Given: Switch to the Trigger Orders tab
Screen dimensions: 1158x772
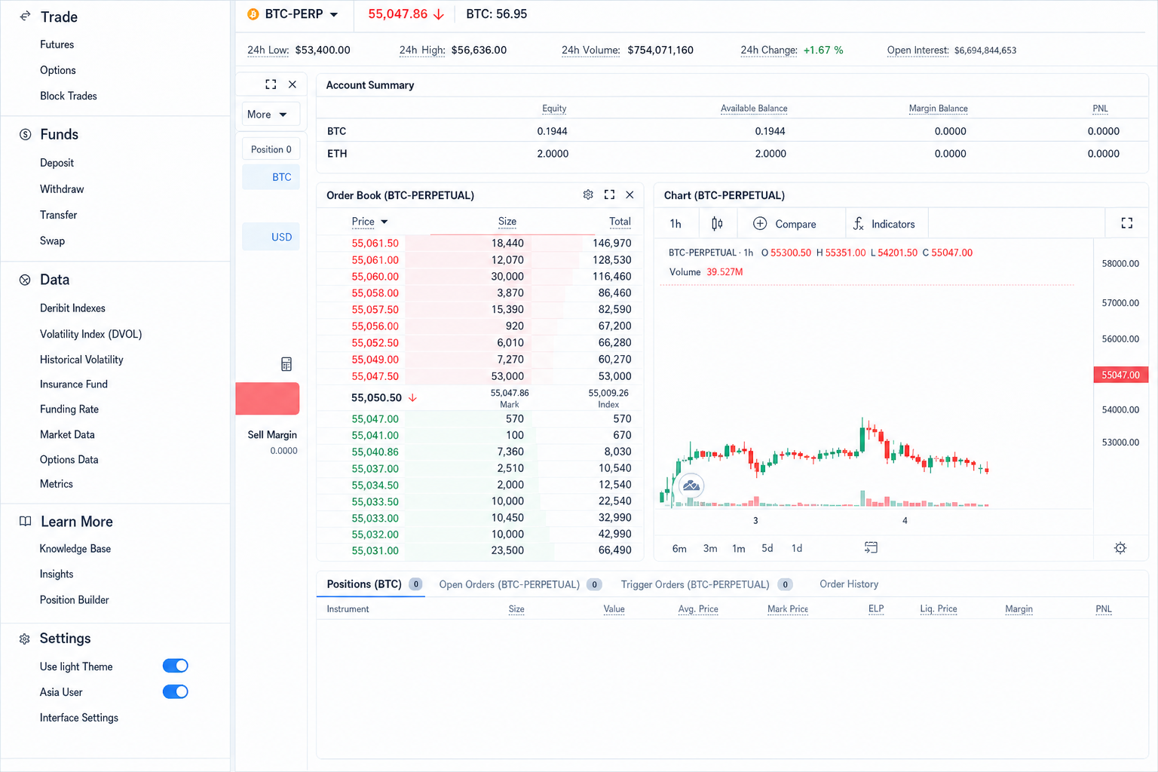Looking at the screenshot, I should pos(706,584).
